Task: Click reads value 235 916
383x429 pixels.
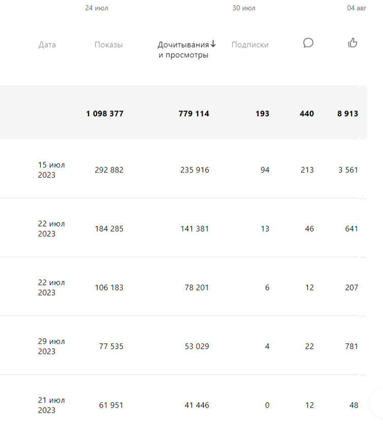Action: [x=195, y=170]
